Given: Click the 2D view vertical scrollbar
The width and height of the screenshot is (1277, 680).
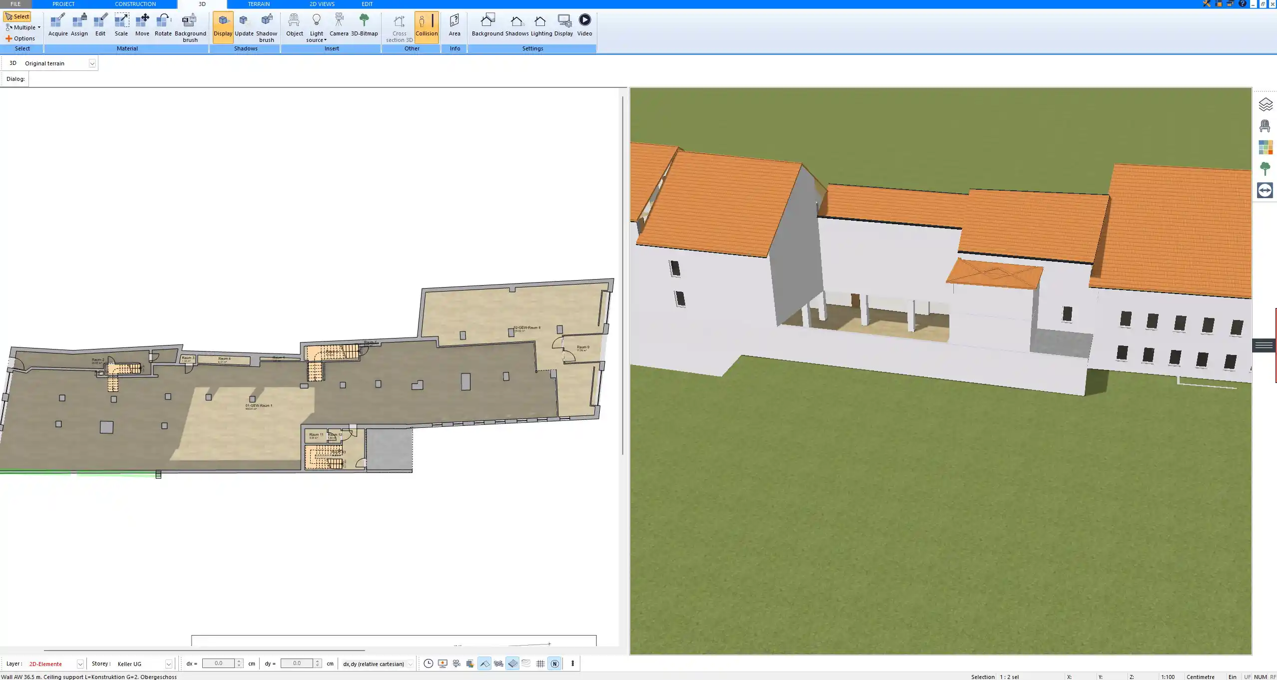Looking at the screenshot, I should point(622,276).
